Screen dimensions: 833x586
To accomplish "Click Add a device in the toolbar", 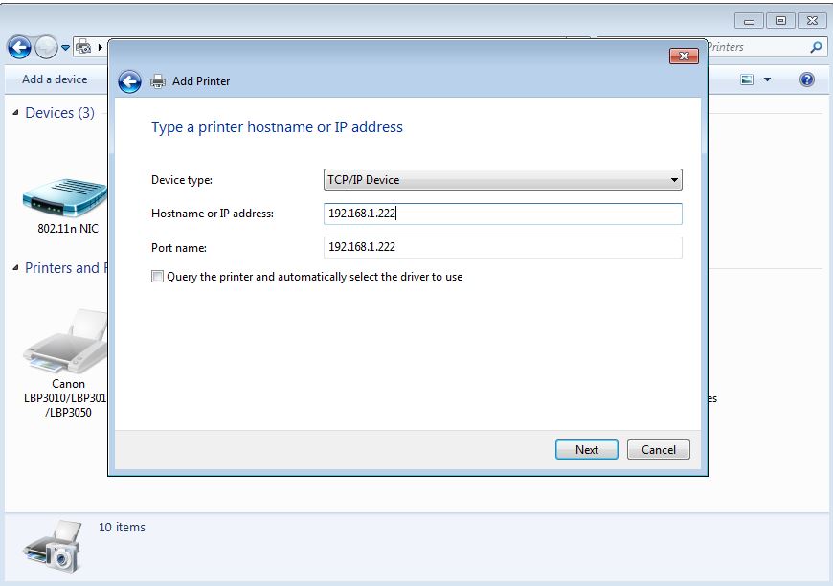I will 55,79.
